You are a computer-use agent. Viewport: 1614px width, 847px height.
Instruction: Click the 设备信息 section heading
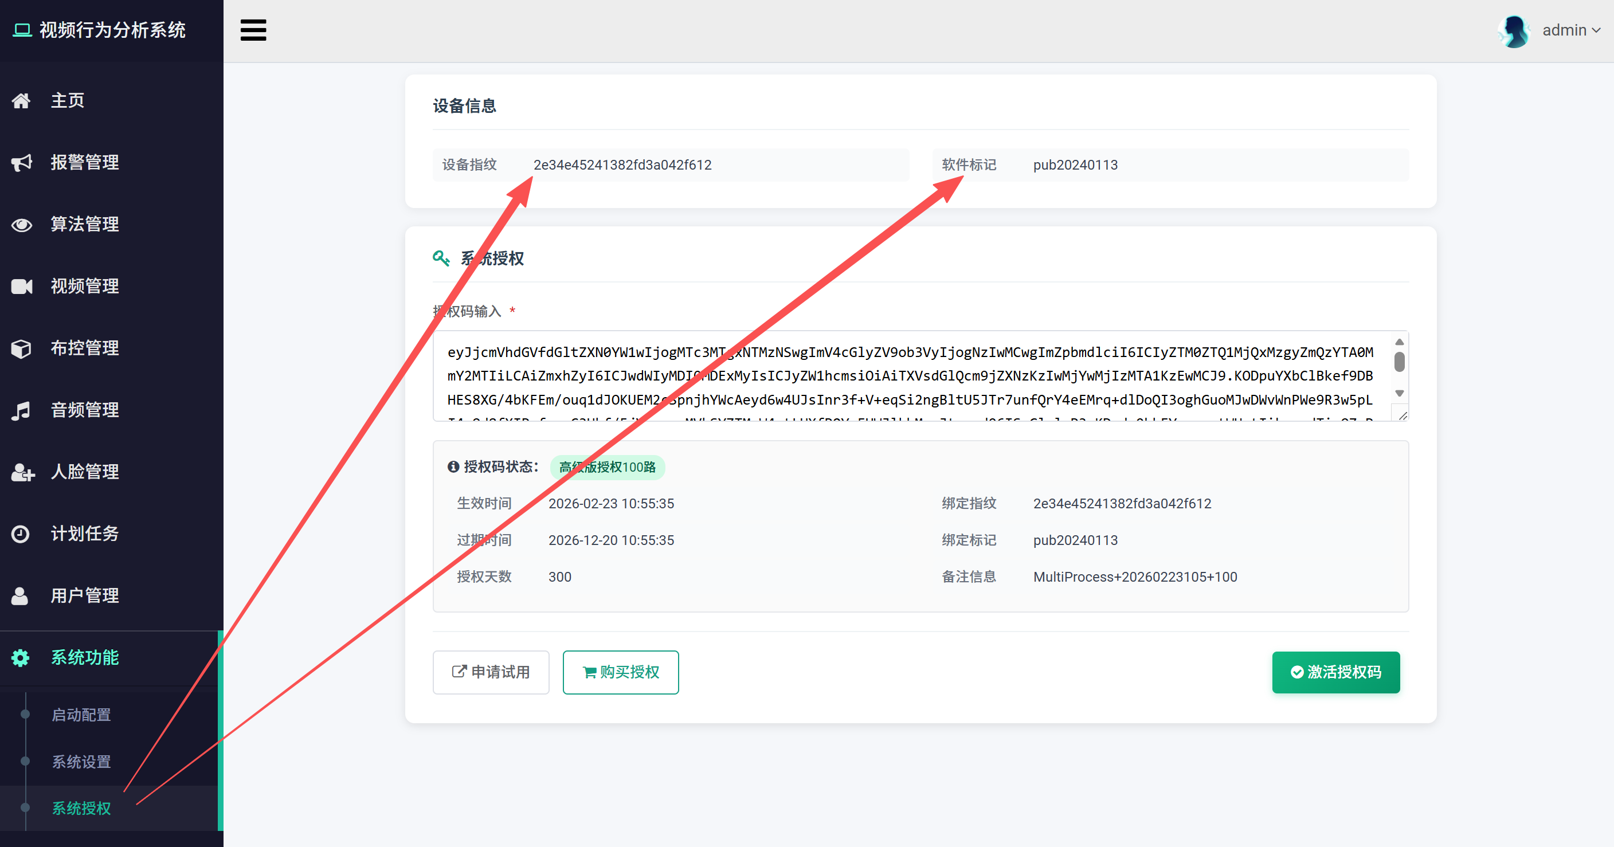pos(464,106)
